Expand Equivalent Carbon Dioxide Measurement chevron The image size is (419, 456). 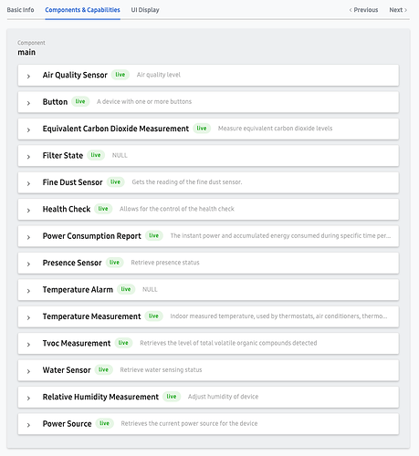(28, 130)
